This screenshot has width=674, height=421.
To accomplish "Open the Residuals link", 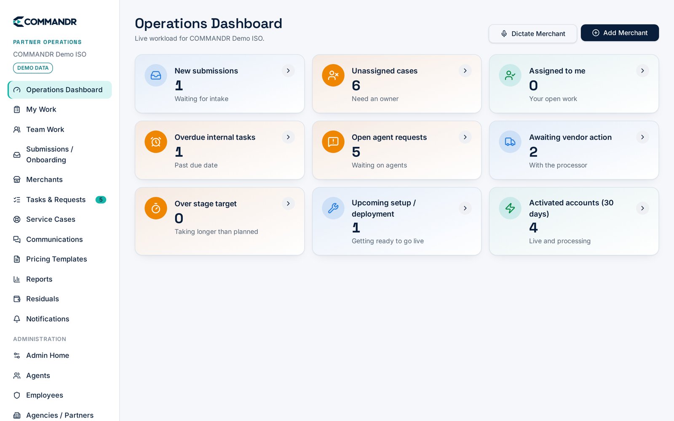I will [x=60, y=299].
